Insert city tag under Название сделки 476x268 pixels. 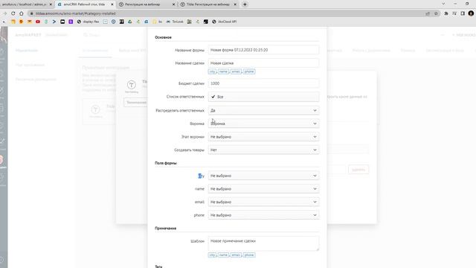pos(212,71)
